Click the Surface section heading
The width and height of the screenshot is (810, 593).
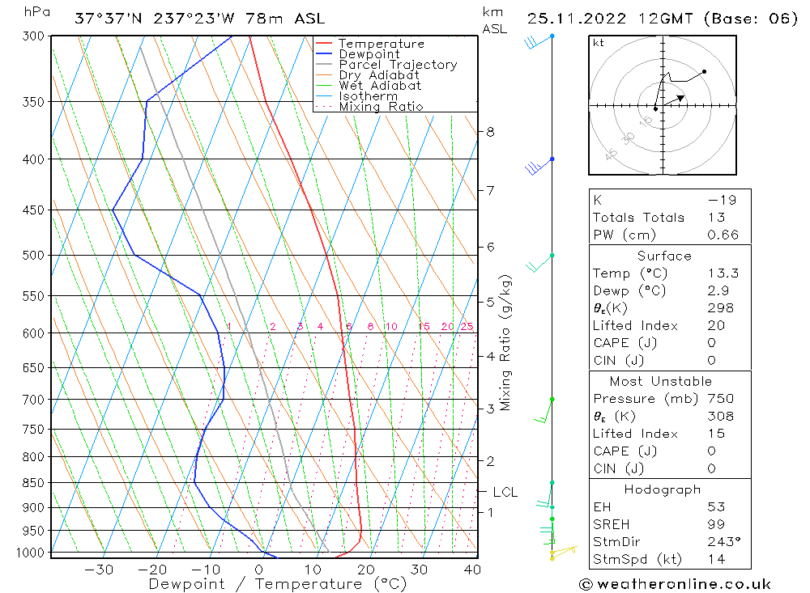pyautogui.click(x=664, y=256)
